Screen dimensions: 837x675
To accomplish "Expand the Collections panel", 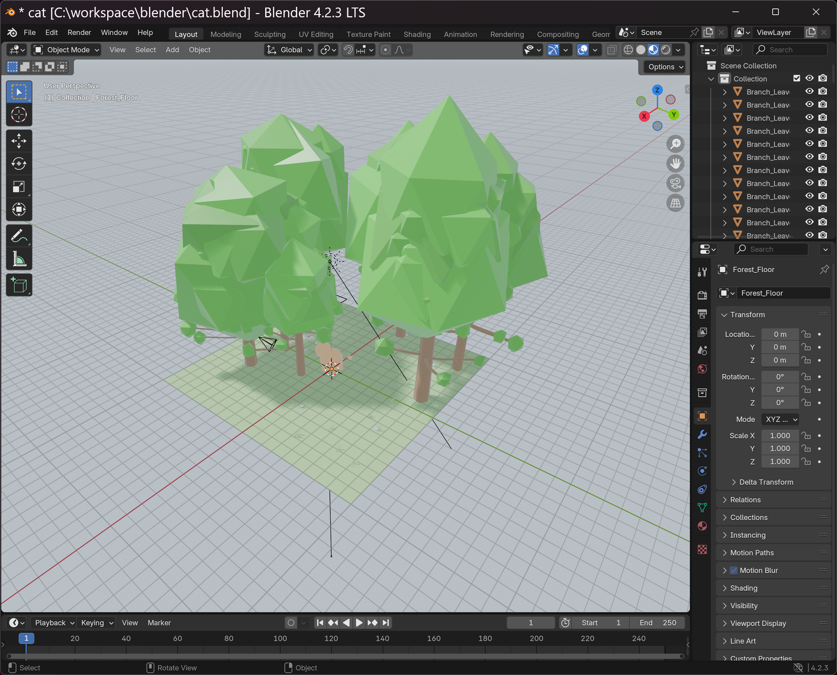I will 749,517.
